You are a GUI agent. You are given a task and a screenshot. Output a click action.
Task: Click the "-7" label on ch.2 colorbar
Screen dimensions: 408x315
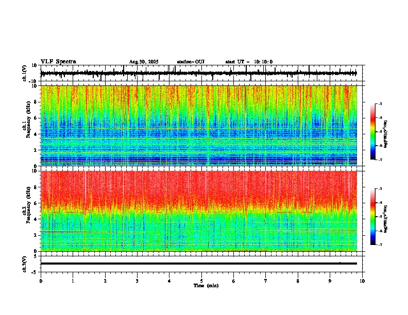pyautogui.click(x=380, y=245)
